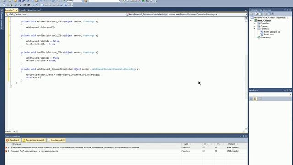Open Properties in Solution Explorer toolbar
The width and height of the screenshot is (293, 165).
coord(251,14)
